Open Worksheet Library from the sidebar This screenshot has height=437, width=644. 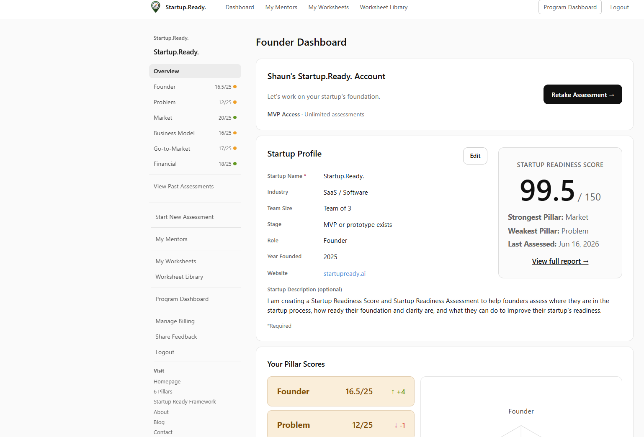(x=179, y=277)
